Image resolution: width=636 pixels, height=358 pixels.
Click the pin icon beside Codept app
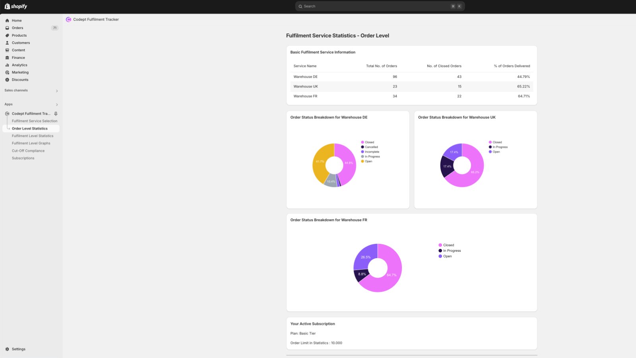(x=56, y=114)
